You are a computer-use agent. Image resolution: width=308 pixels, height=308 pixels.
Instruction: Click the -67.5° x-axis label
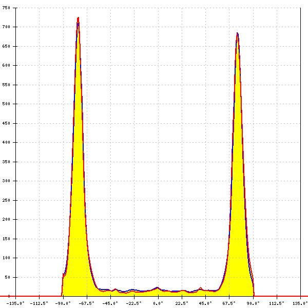coord(86,303)
